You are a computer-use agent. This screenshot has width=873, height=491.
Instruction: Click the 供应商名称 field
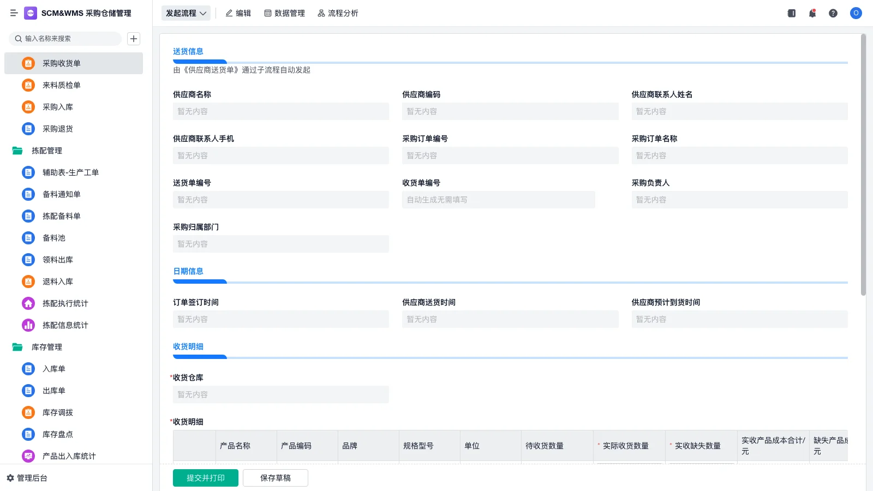click(x=281, y=111)
